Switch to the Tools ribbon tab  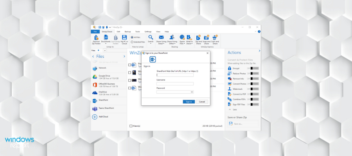[x=138, y=32]
